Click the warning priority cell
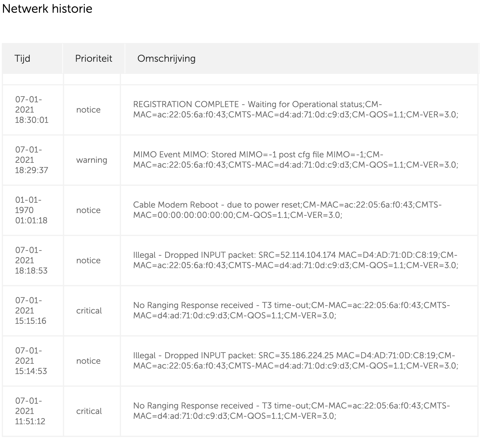This screenshot has height=443, width=484. (x=92, y=160)
